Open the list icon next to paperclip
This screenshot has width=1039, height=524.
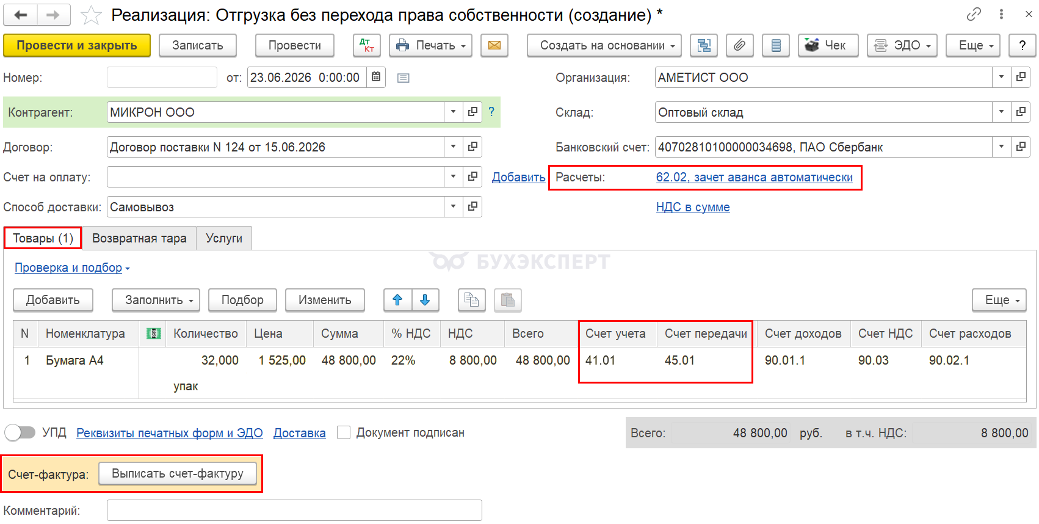click(x=776, y=45)
